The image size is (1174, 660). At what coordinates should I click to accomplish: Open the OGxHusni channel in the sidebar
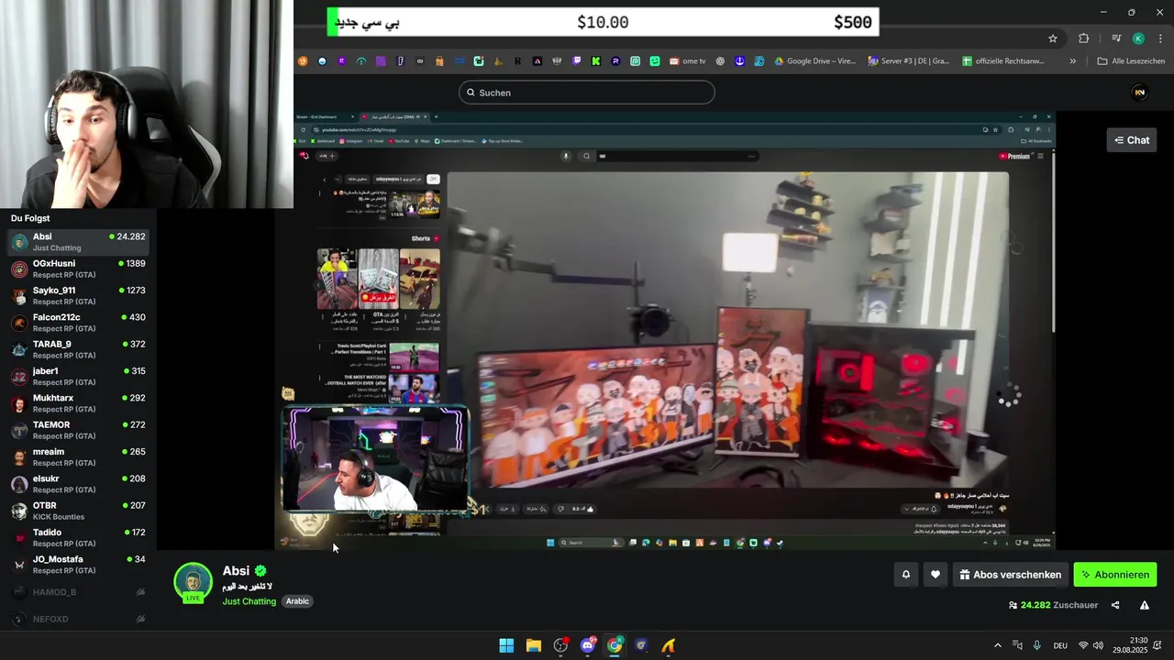coord(78,269)
